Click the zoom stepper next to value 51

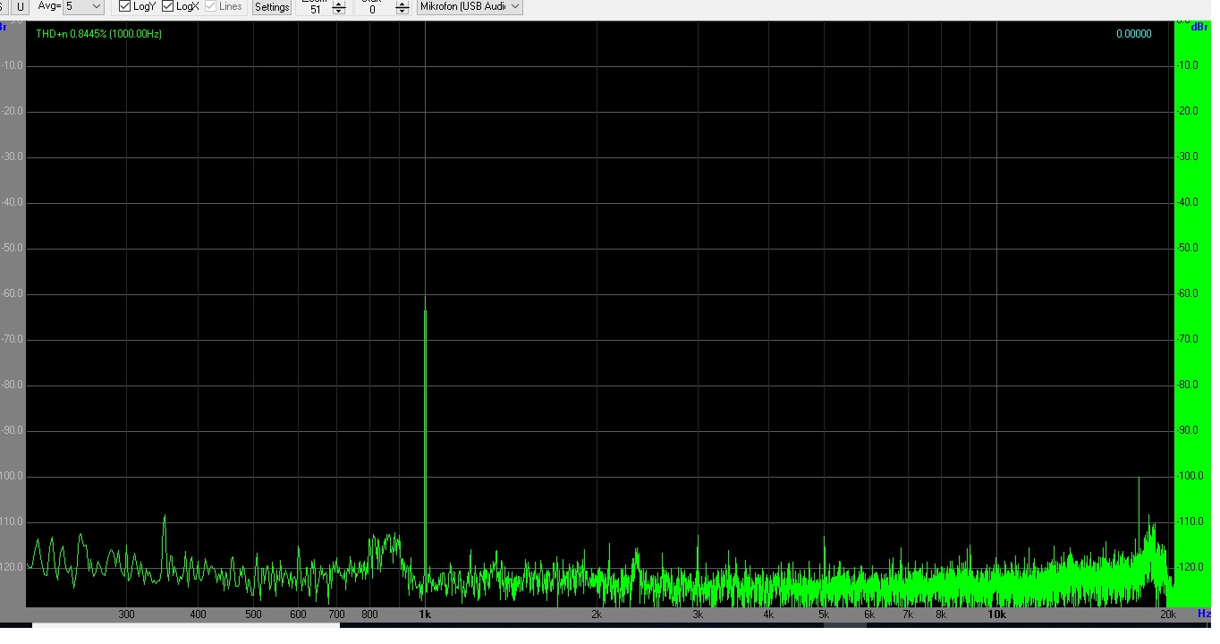pos(338,8)
